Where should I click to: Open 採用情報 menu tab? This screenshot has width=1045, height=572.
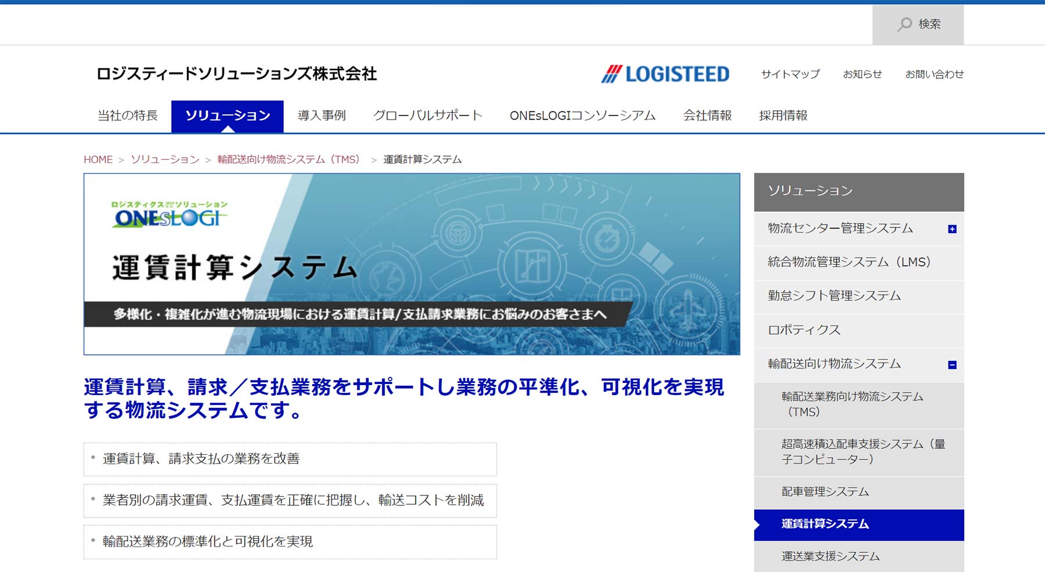783,115
